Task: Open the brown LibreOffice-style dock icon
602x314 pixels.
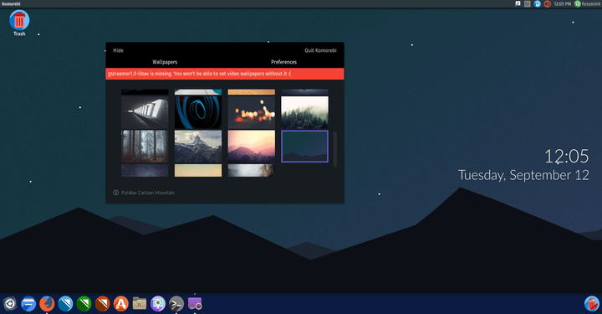Action: coord(102,304)
